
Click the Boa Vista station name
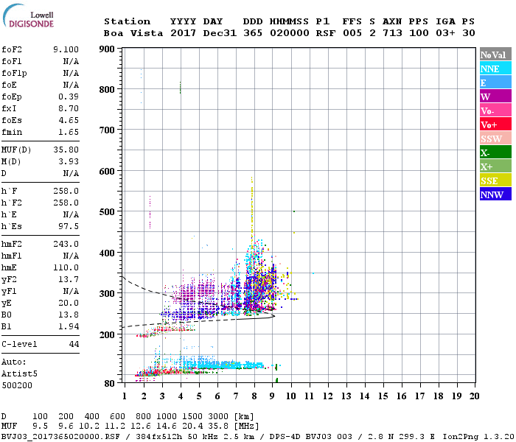pos(133,33)
